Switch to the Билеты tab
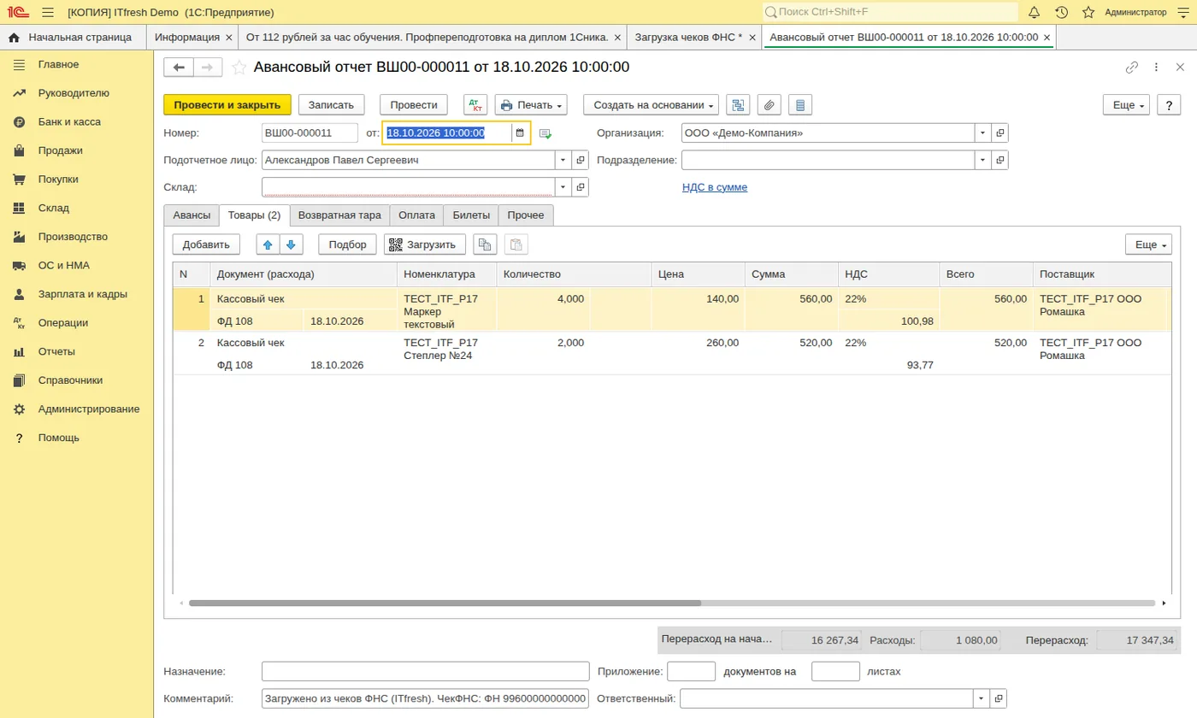Screen dimensions: 1197x718 [471, 215]
